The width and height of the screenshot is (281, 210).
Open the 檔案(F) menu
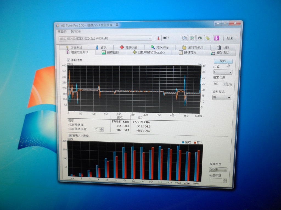[62, 32]
